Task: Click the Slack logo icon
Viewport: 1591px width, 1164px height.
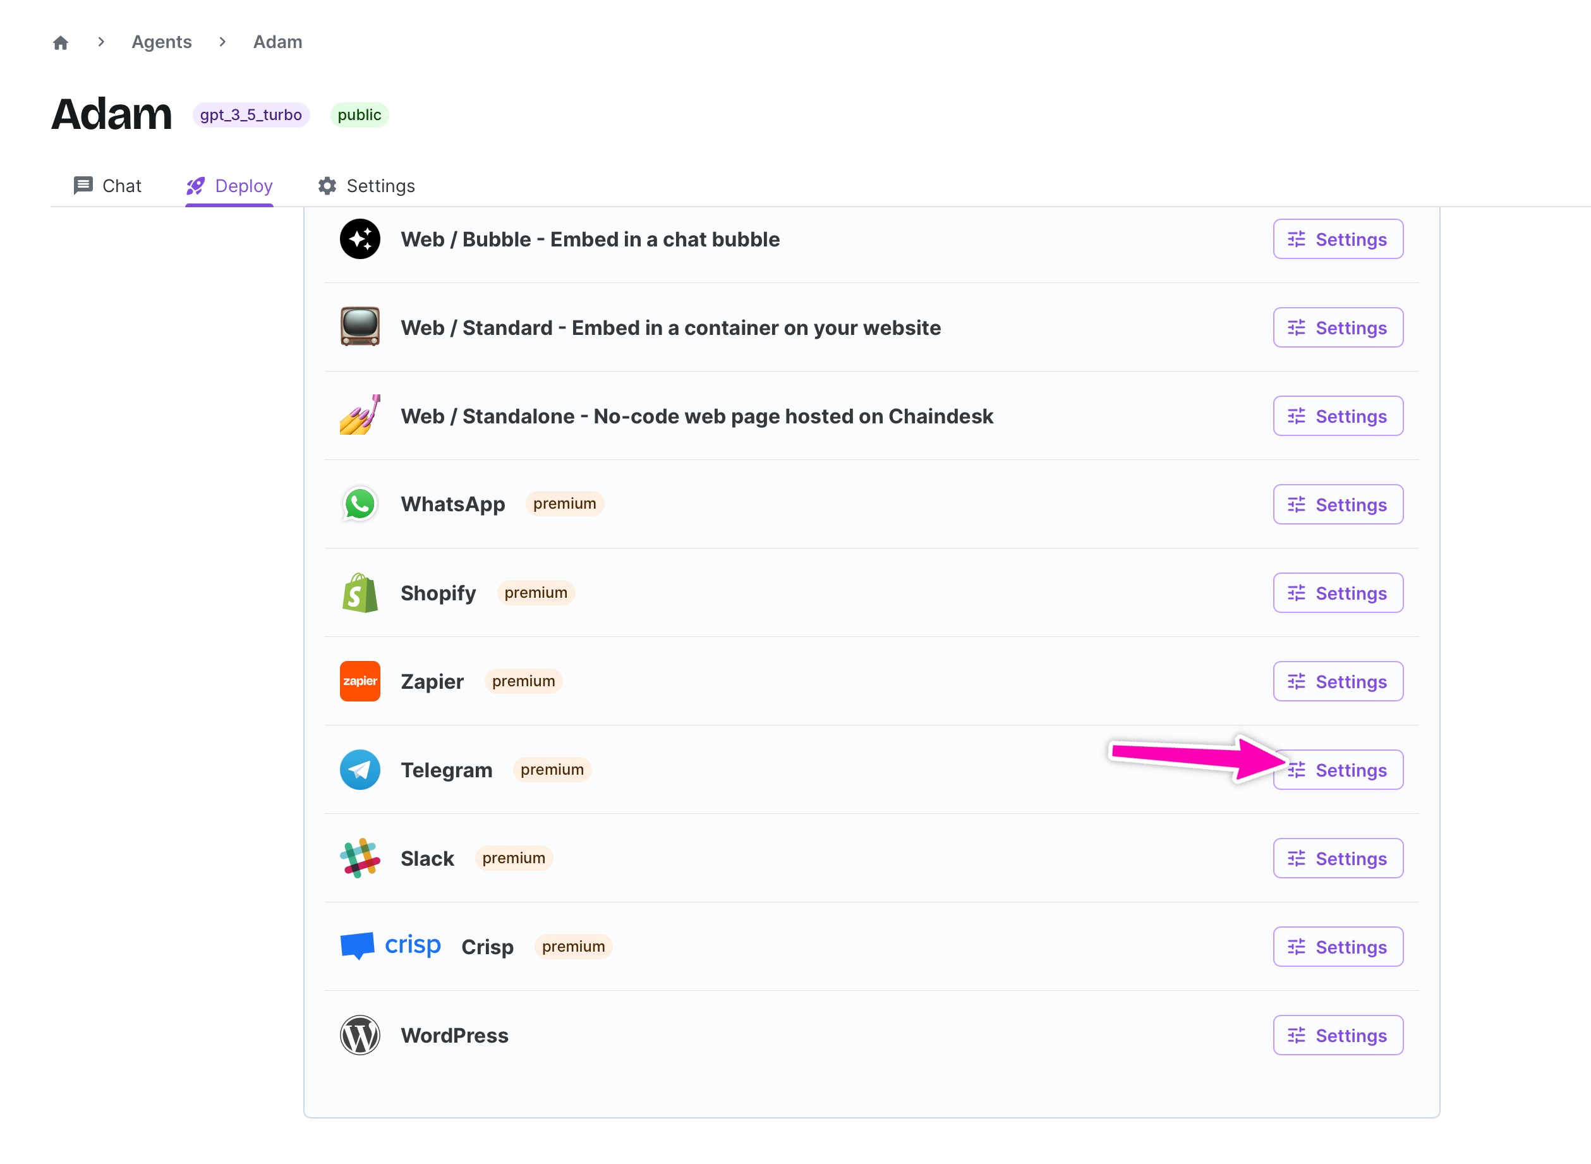Action: tap(360, 858)
